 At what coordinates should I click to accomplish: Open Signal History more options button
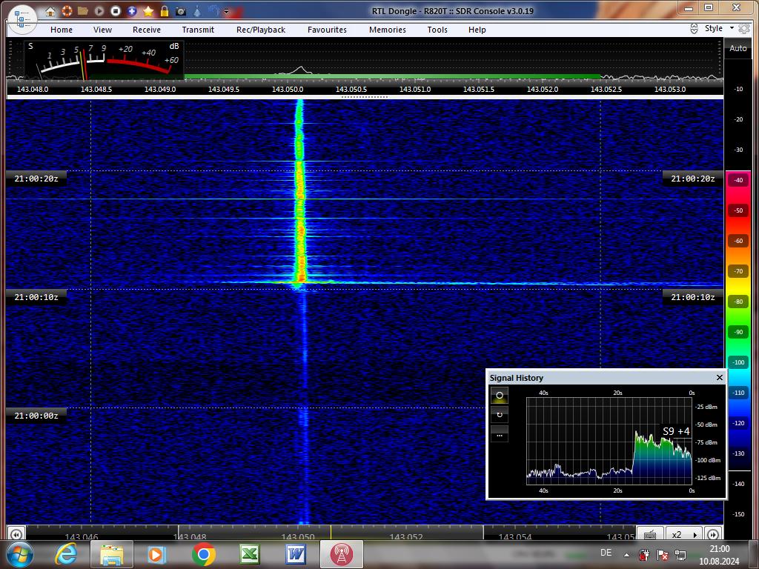click(x=500, y=434)
